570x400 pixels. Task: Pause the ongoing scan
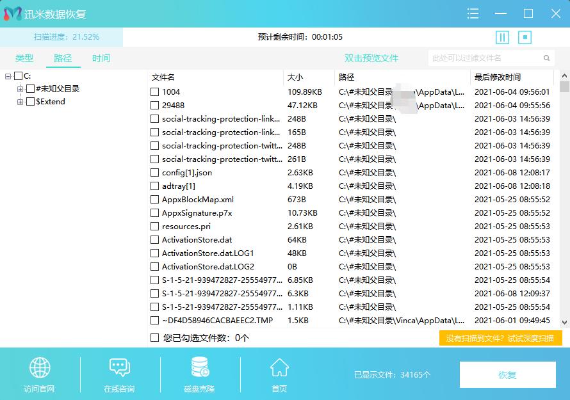502,37
